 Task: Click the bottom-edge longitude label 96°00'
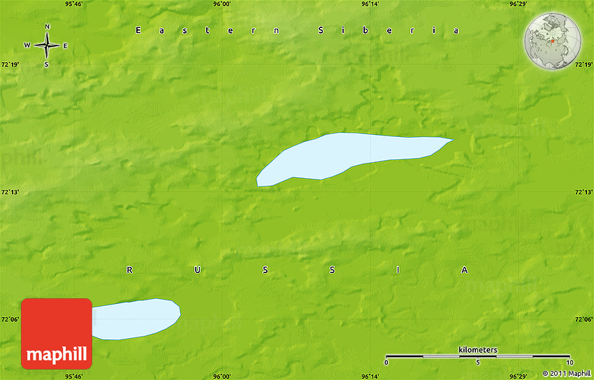pyautogui.click(x=222, y=377)
